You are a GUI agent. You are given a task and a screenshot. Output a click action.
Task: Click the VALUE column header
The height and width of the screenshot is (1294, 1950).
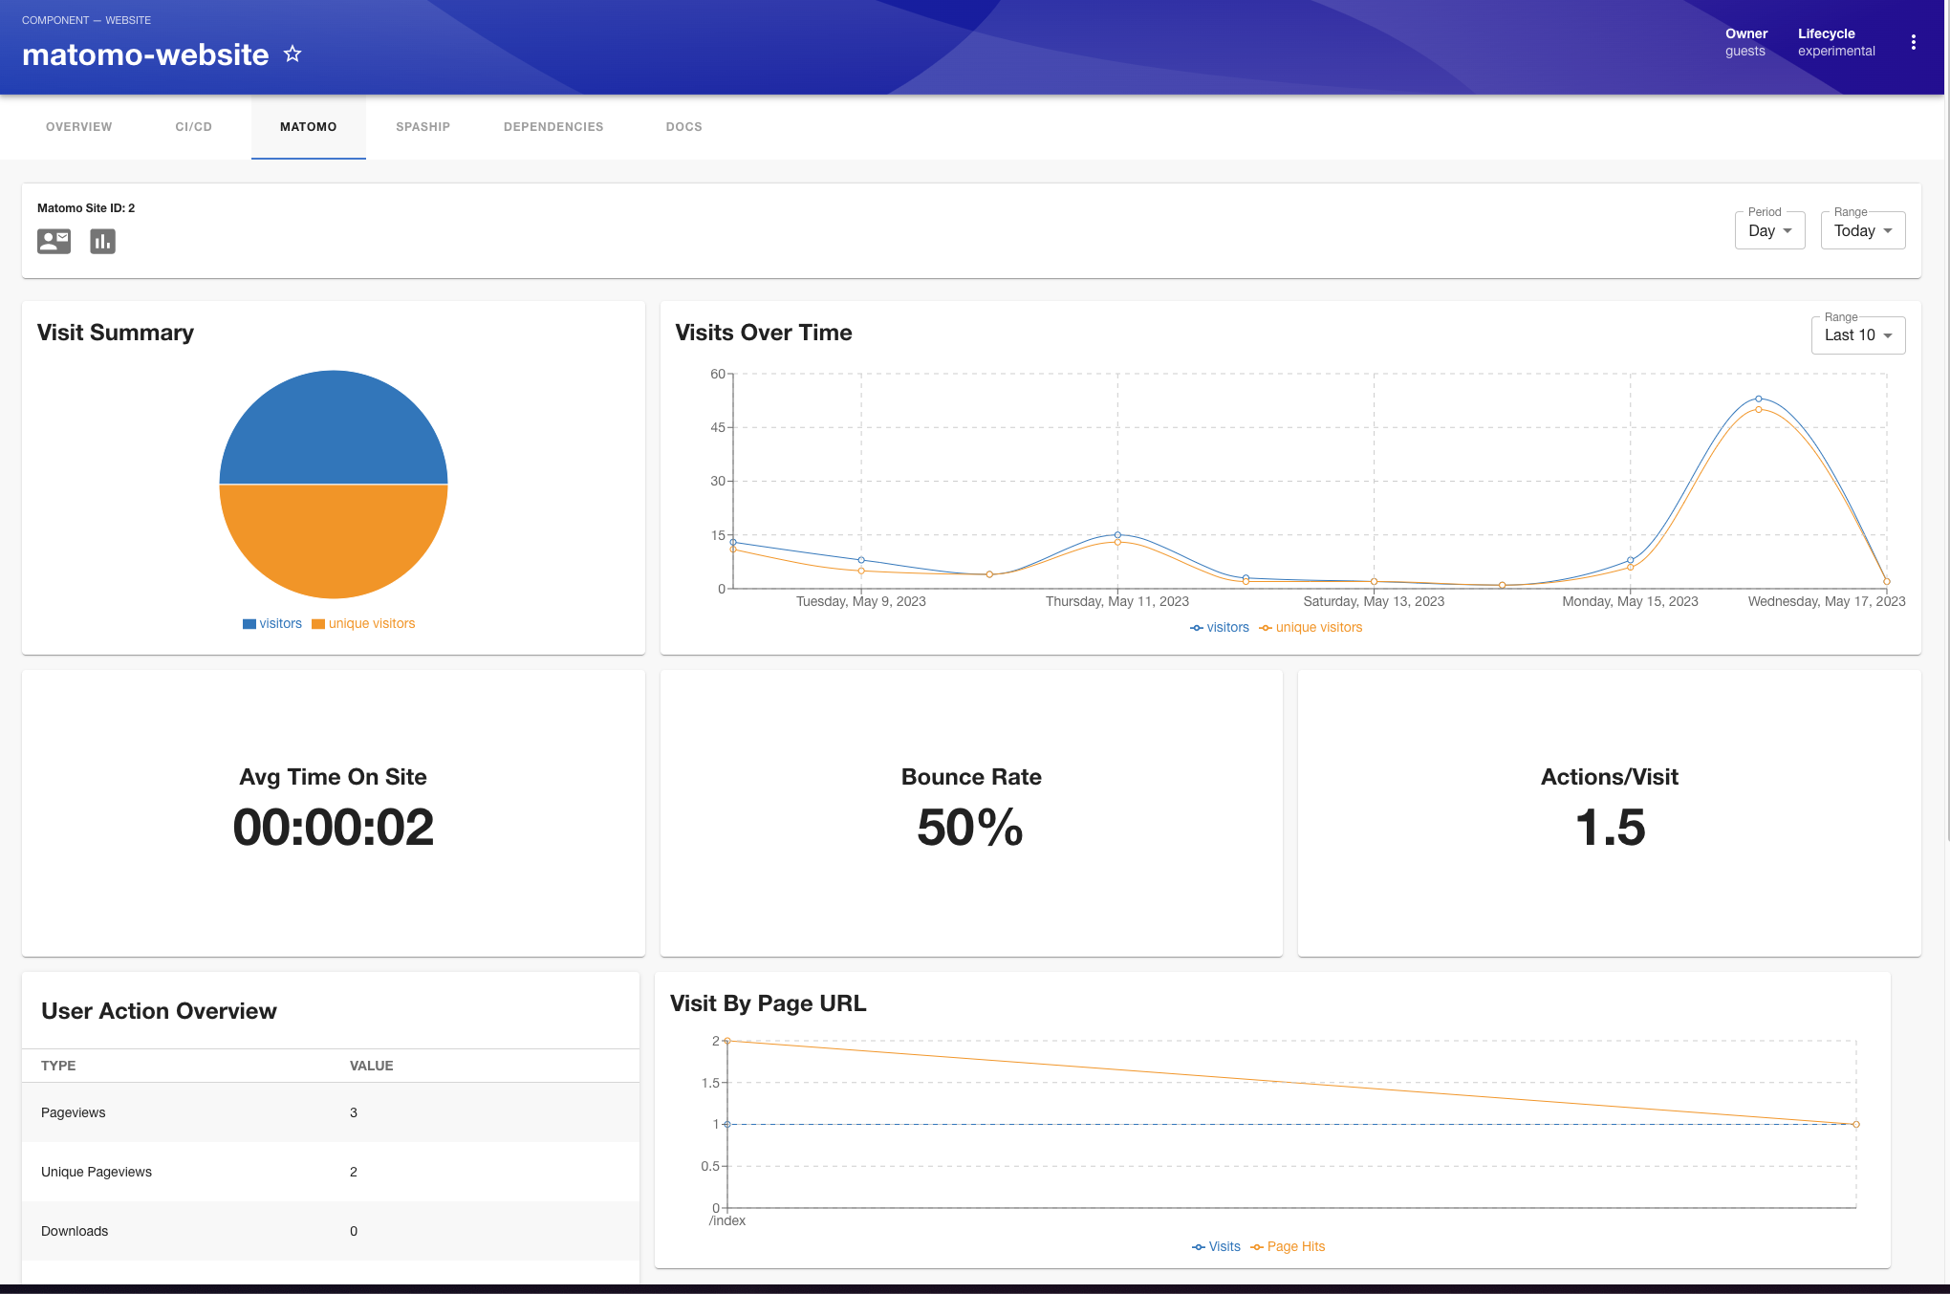click(x=371, y=1066)
